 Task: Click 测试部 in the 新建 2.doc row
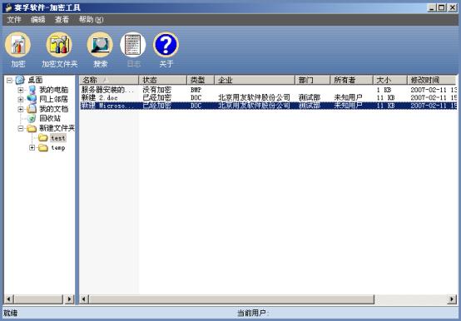[309, 97]
